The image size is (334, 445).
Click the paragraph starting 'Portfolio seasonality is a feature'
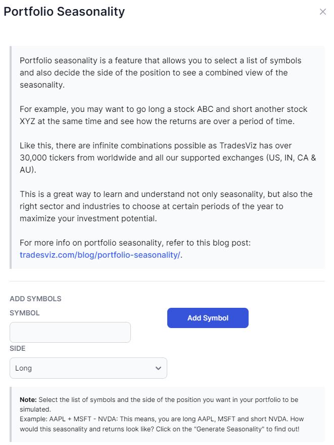click(161, 73)
